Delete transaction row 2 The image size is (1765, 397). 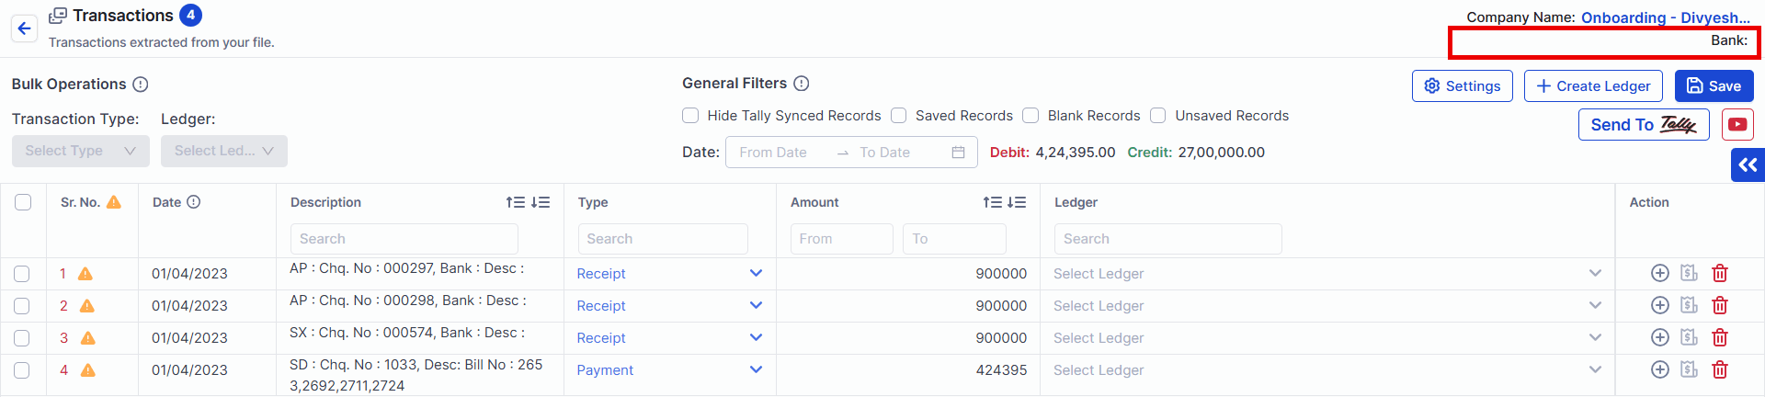(x=1720, y=305)
